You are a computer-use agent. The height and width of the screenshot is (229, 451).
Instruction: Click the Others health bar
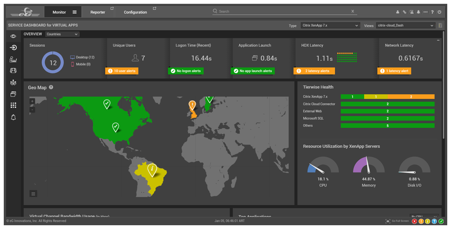pos(387,125)
